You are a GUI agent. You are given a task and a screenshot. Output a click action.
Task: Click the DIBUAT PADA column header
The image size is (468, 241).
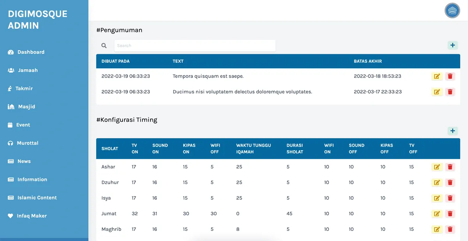pos(115,61)
